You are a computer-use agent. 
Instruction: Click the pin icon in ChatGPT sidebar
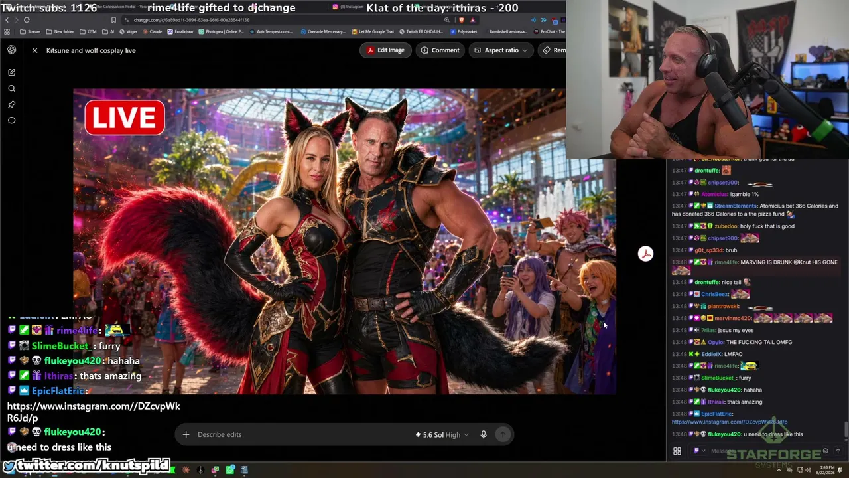(12, 104)
